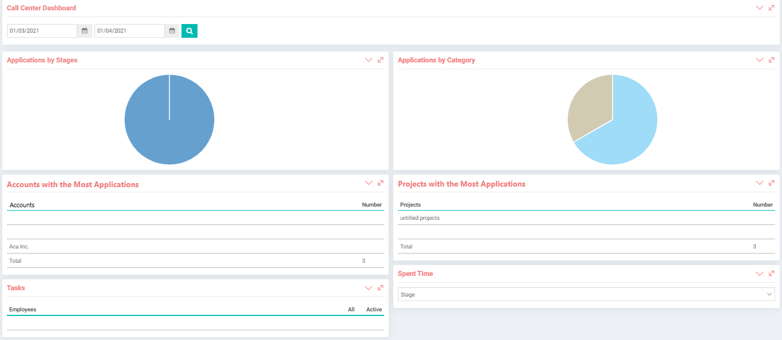The image size is (782, 340).
Task: Click the Call Center Dashboard title
Action: (x=41, y=8)
